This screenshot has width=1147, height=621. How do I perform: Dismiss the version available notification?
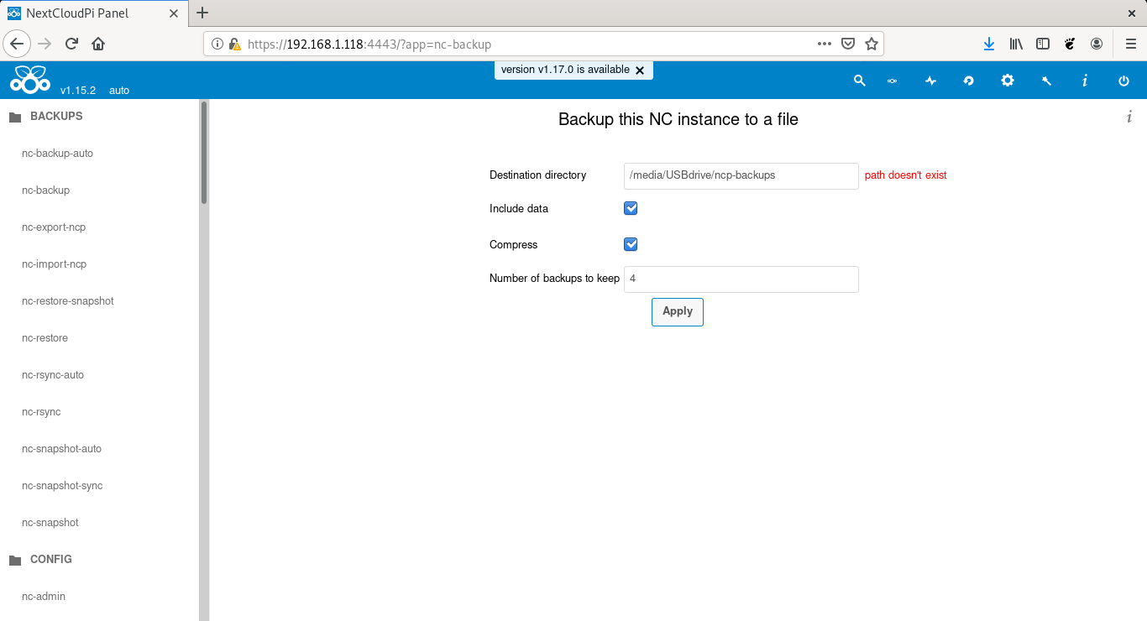(640, 70)
